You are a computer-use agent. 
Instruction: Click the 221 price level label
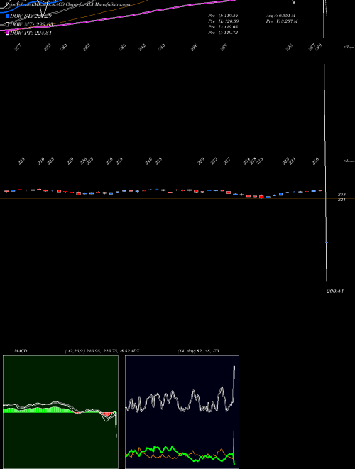pos(342,200)
